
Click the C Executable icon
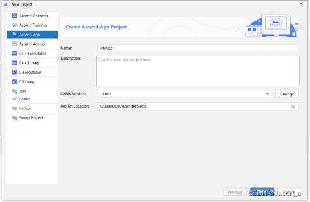(15, 73)
